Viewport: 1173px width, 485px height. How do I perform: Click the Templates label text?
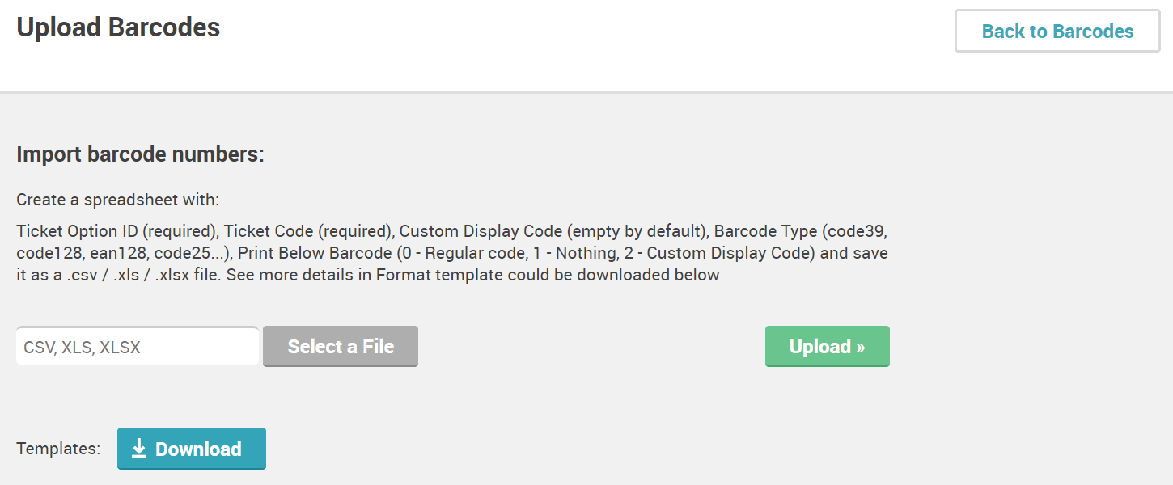pos(58,449)
